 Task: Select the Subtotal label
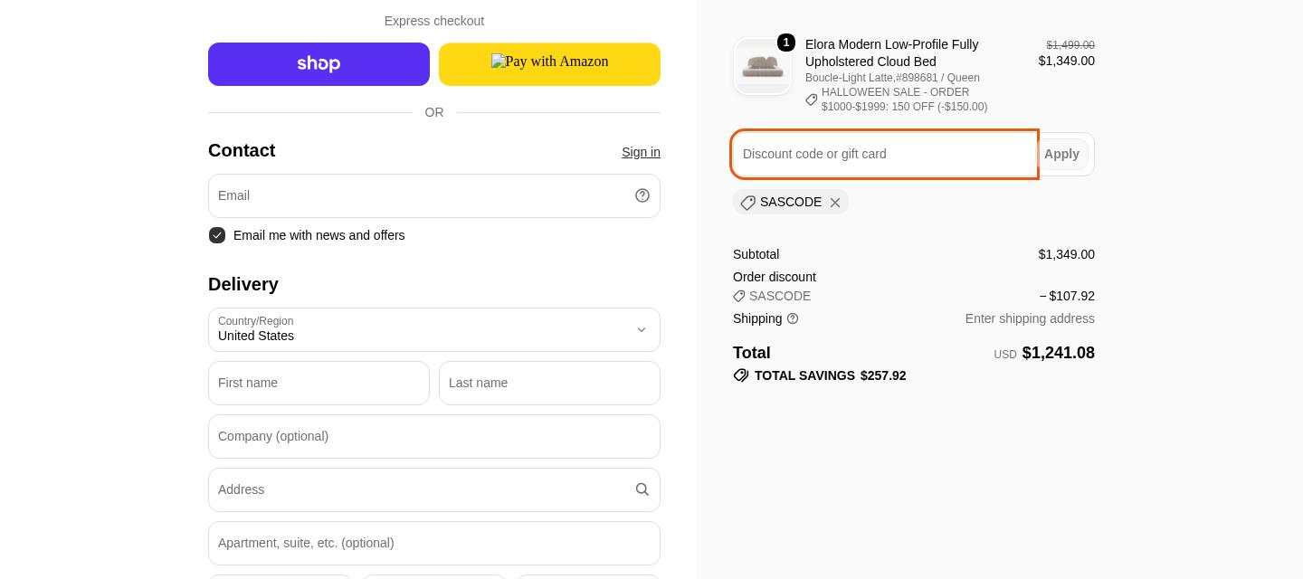pyautogui.click(x=756, y=254)
